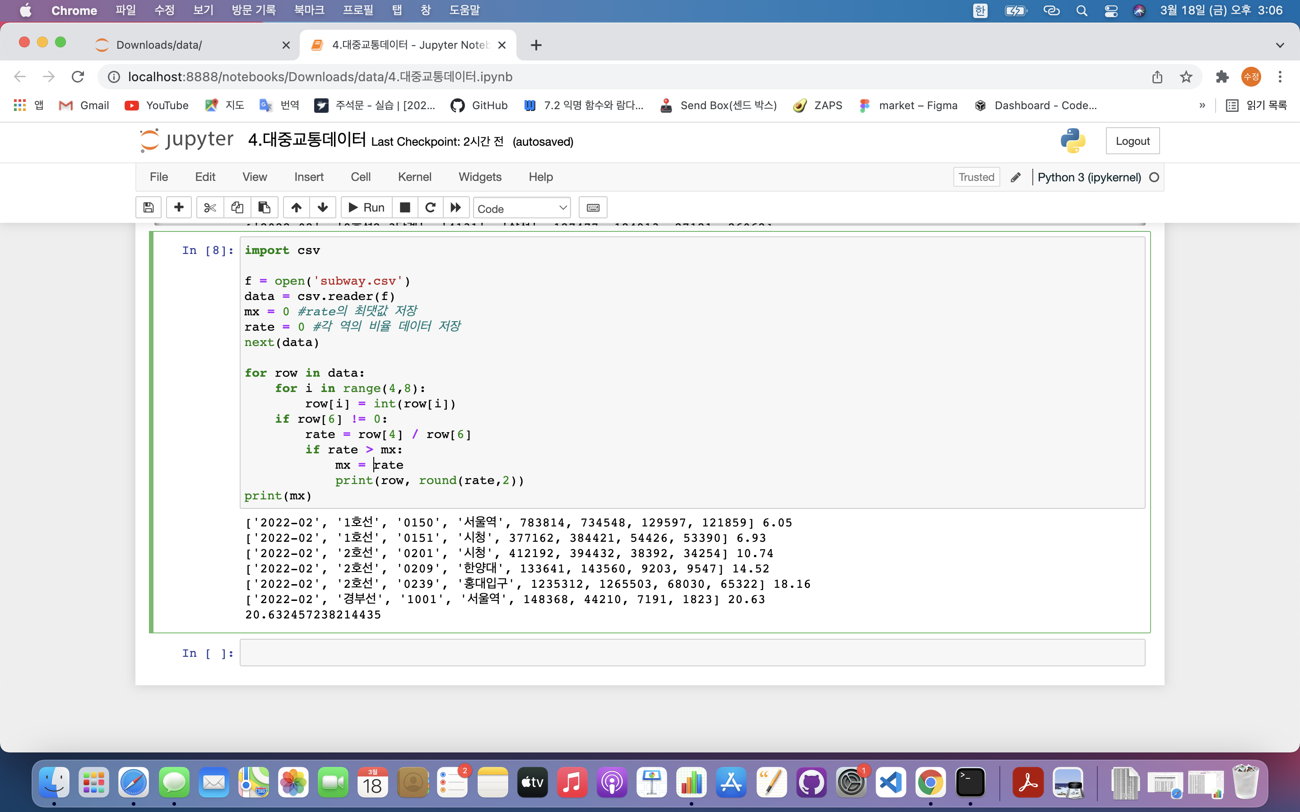Screen dimensions: 1300x812
Task: Save notebook with the floppy disk icon
Action: point(149,208)
